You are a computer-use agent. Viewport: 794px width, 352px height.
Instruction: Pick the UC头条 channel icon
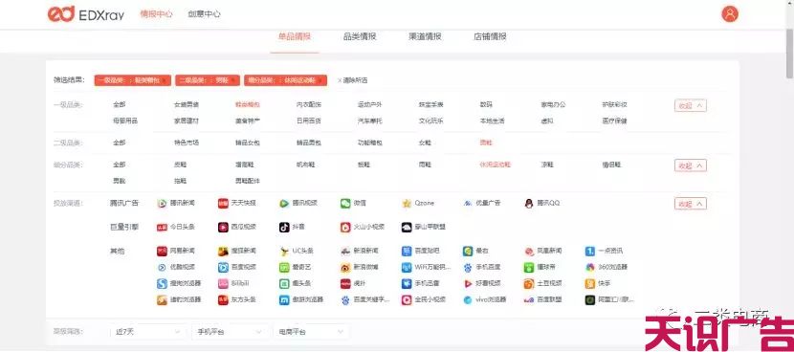(x=284, y=252)
